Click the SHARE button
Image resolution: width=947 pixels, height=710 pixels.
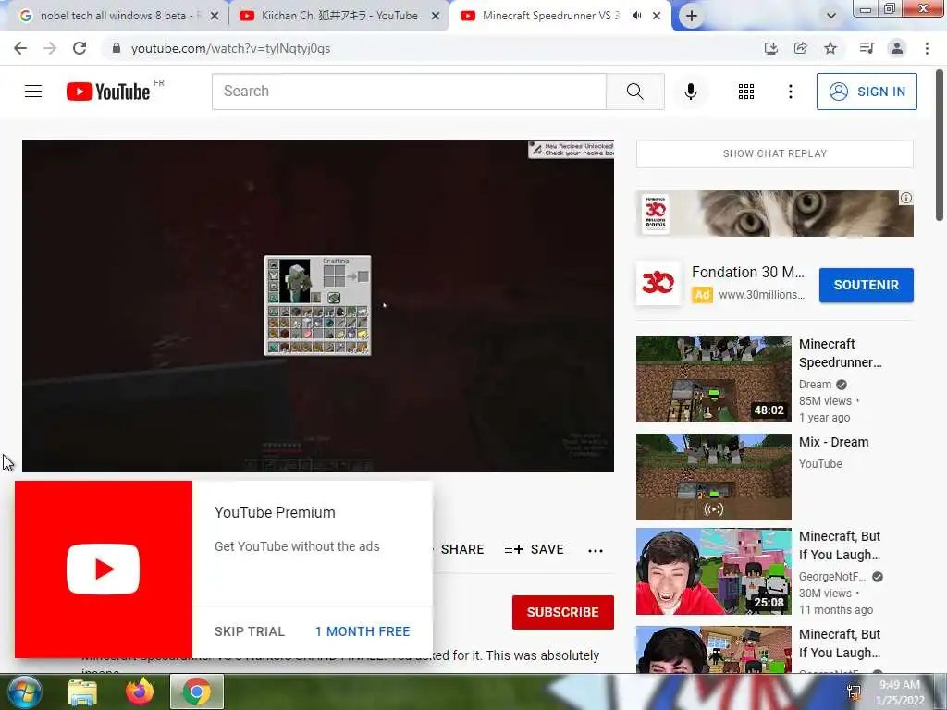461,549
